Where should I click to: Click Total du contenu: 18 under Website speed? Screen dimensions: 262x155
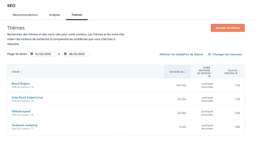(22, 115)
